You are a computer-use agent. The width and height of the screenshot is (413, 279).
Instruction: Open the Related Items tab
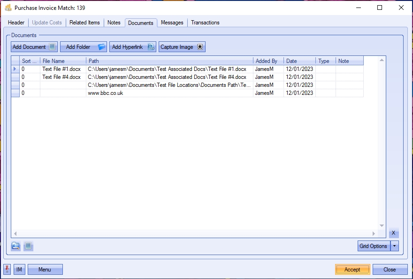pos(84,23)
